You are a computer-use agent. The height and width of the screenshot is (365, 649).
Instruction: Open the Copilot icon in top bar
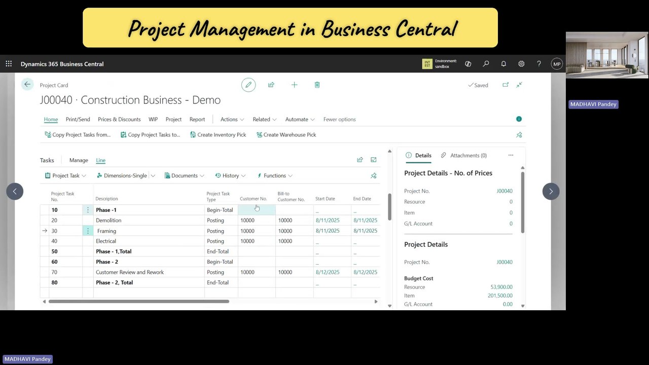click(468, 64)
